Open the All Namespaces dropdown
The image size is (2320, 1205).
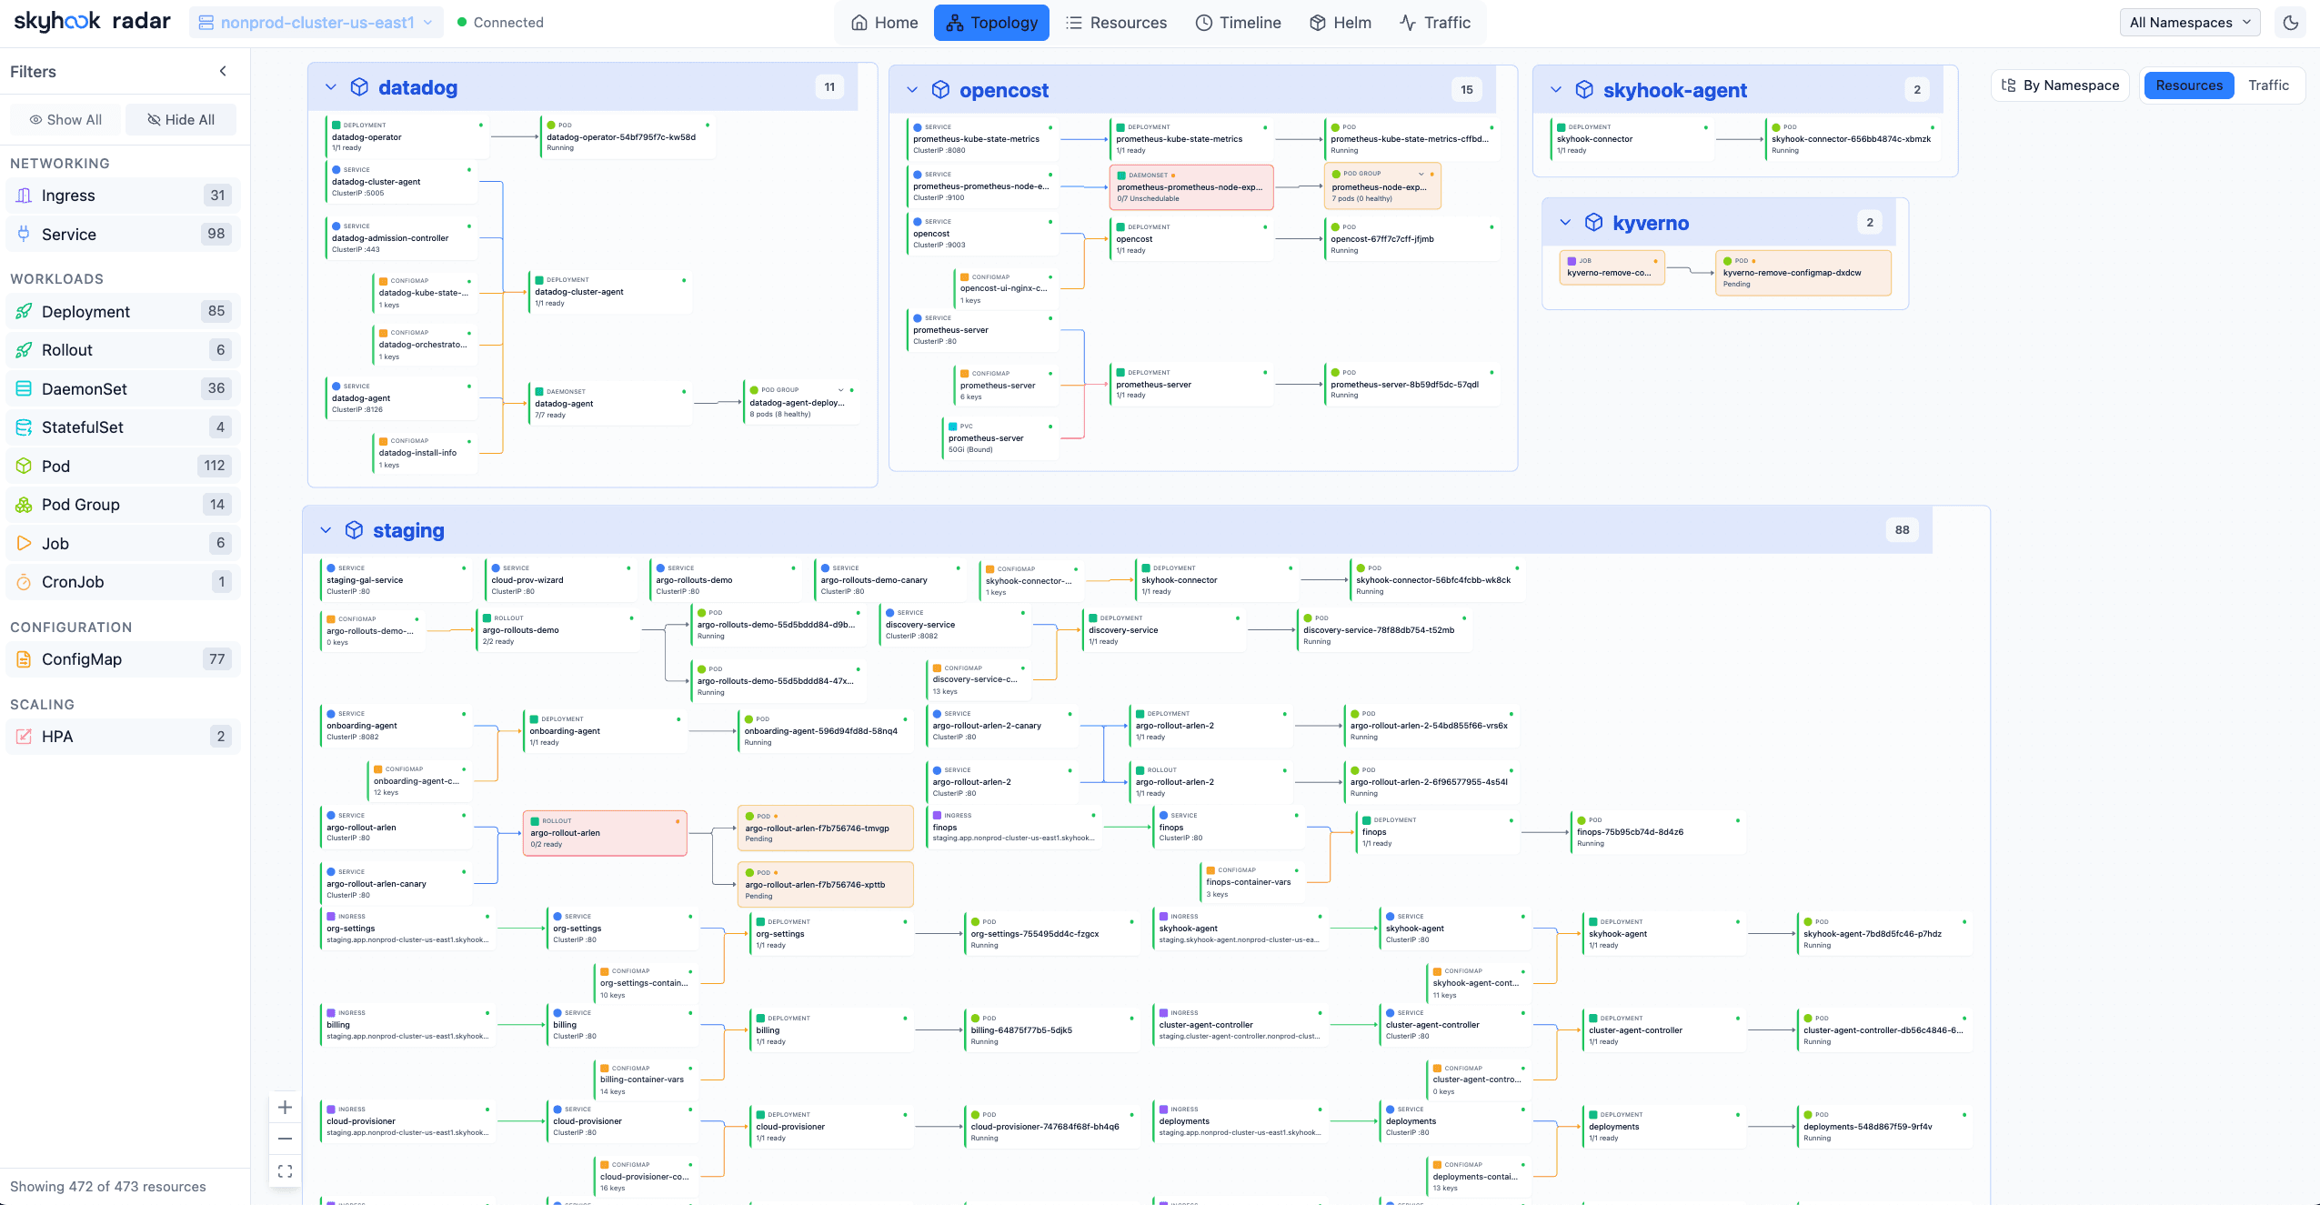2189,23
